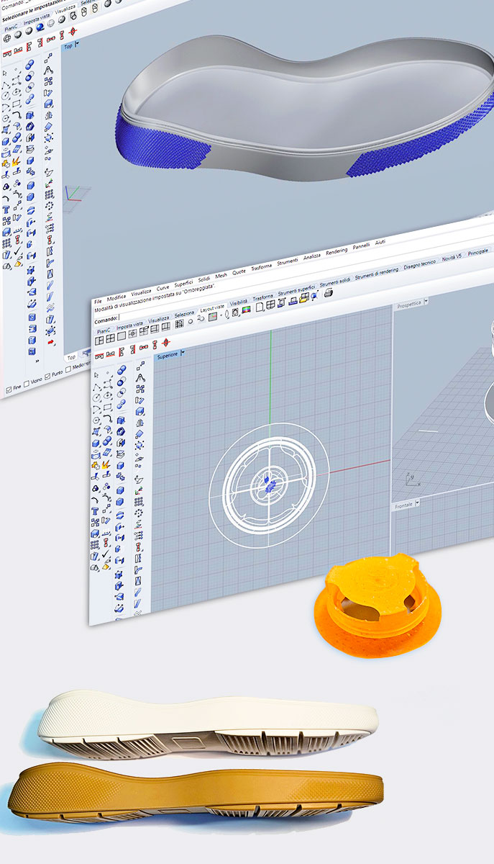
Task: Open the Prospettiva viewport dropdown arrow
Action: pos(426,301)
